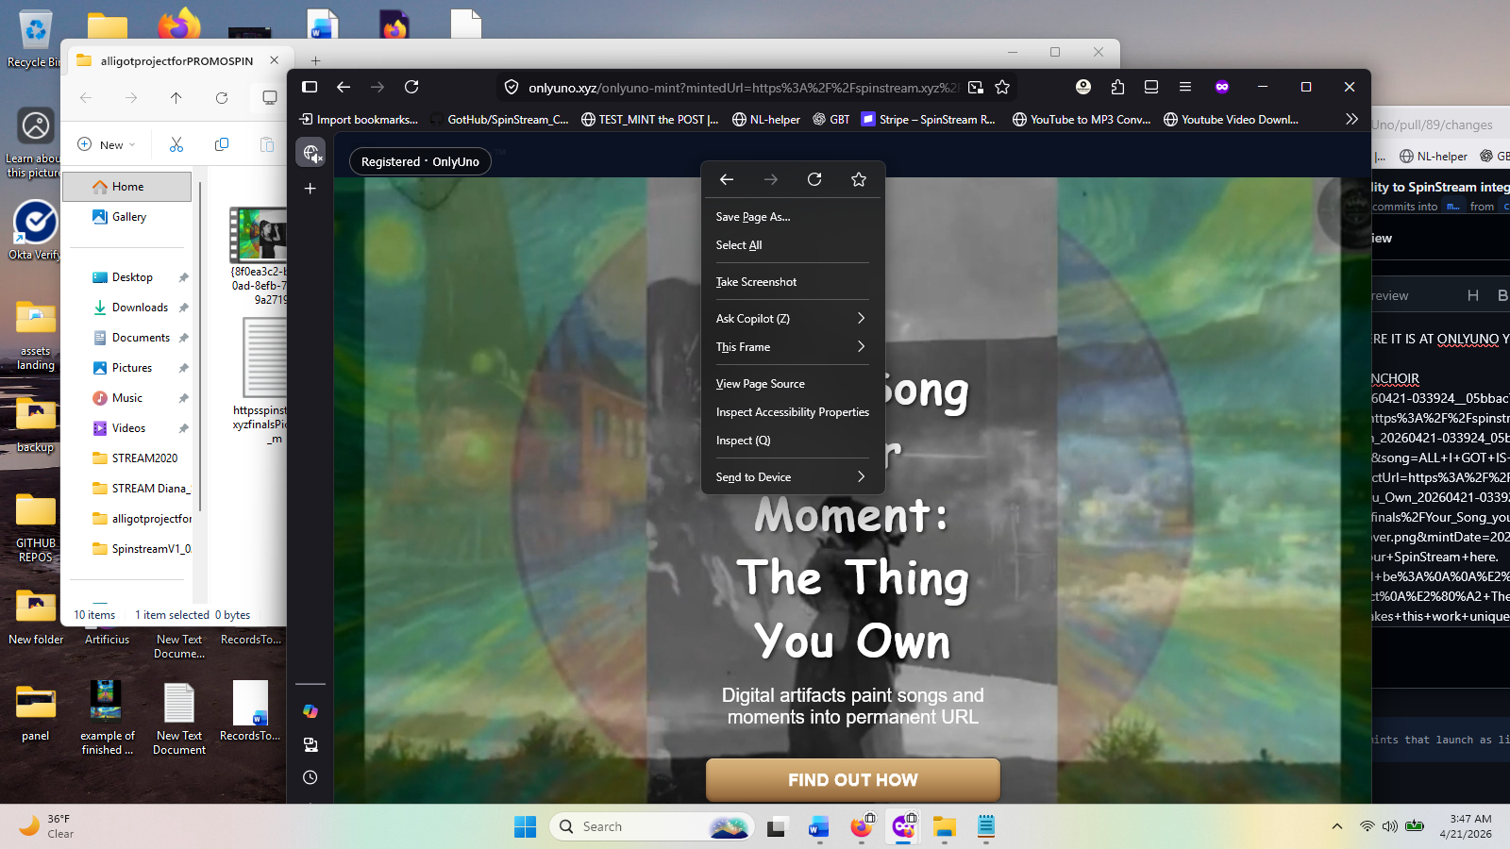The width and height of the screenshot is (1510, 849).
Task: Open the clock showing 3:47 AM
Action: (1466, 826)
